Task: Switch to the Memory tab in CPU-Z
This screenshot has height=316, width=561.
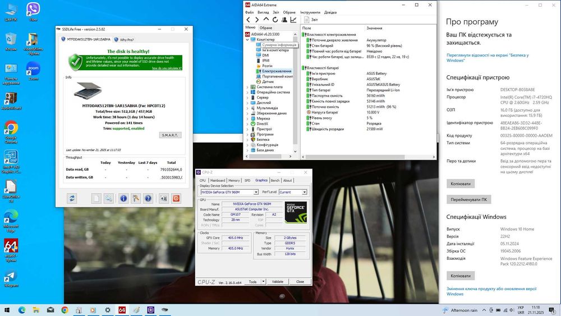Action: point(234,180)
